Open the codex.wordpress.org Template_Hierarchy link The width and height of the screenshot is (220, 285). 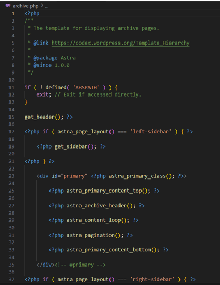pyautogui.click(x=121, y=43)
